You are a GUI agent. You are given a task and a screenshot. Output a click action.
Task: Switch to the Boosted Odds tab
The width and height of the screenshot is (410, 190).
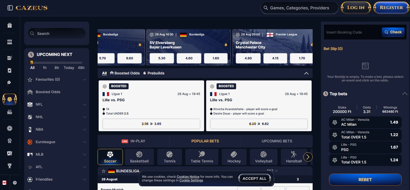(x=125, y=73)
